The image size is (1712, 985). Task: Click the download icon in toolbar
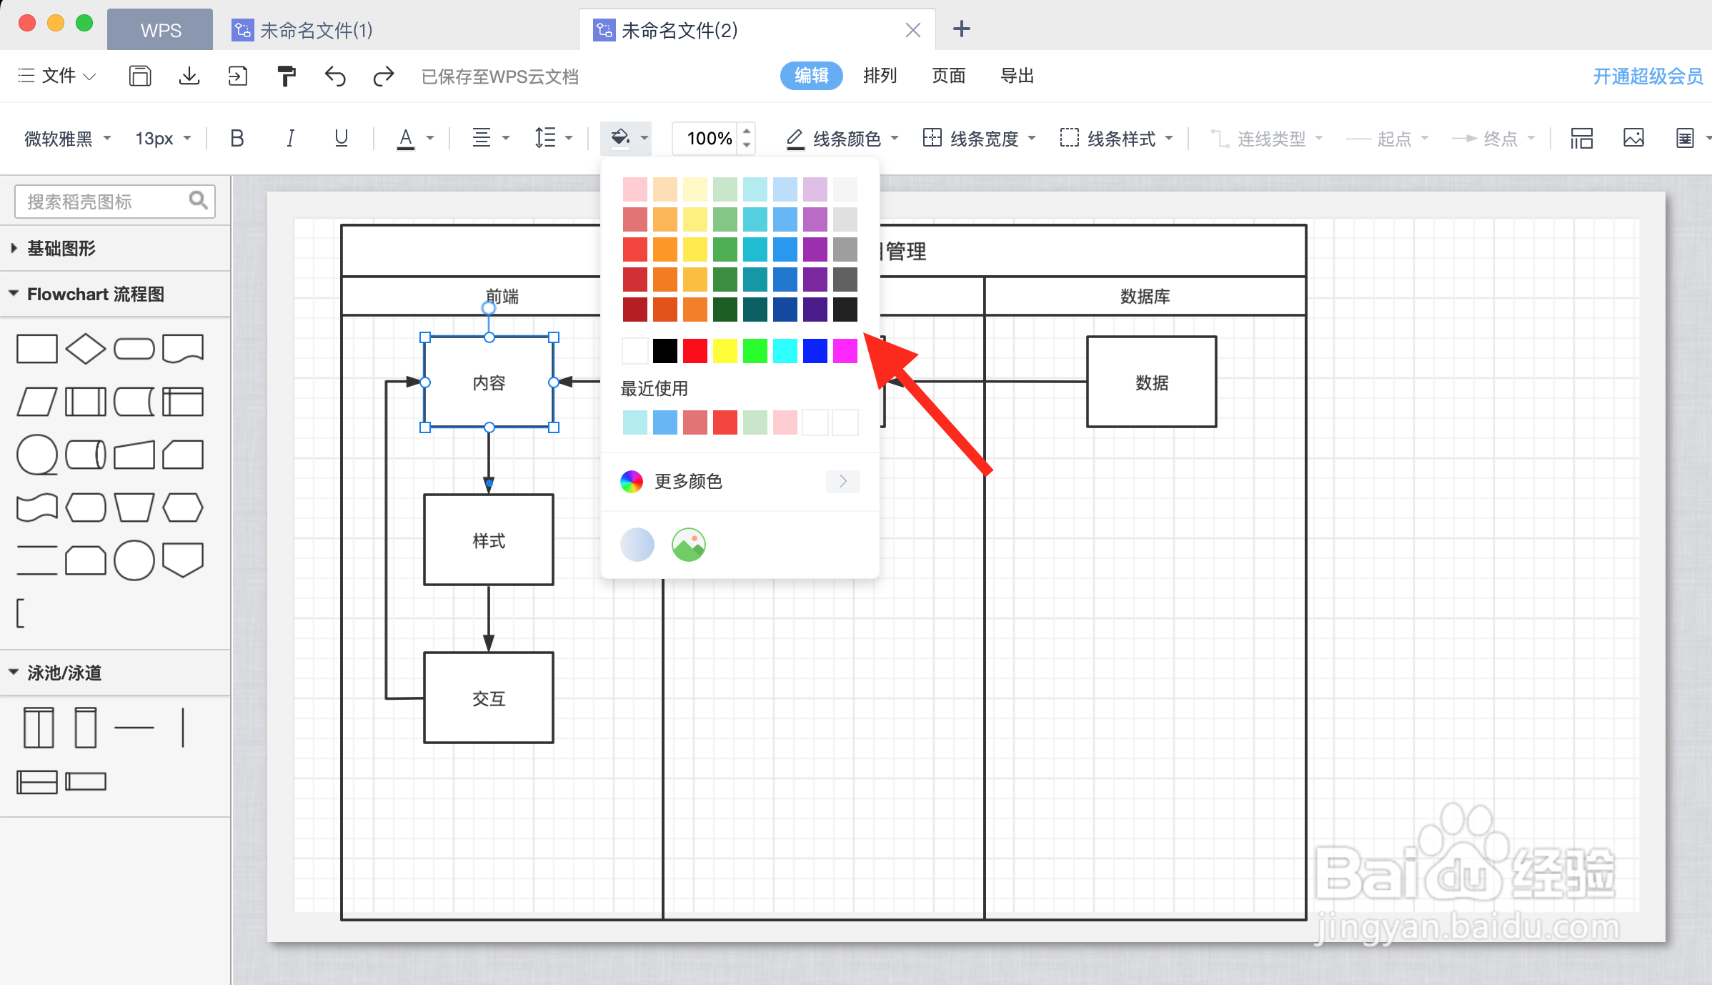(189, 76)
